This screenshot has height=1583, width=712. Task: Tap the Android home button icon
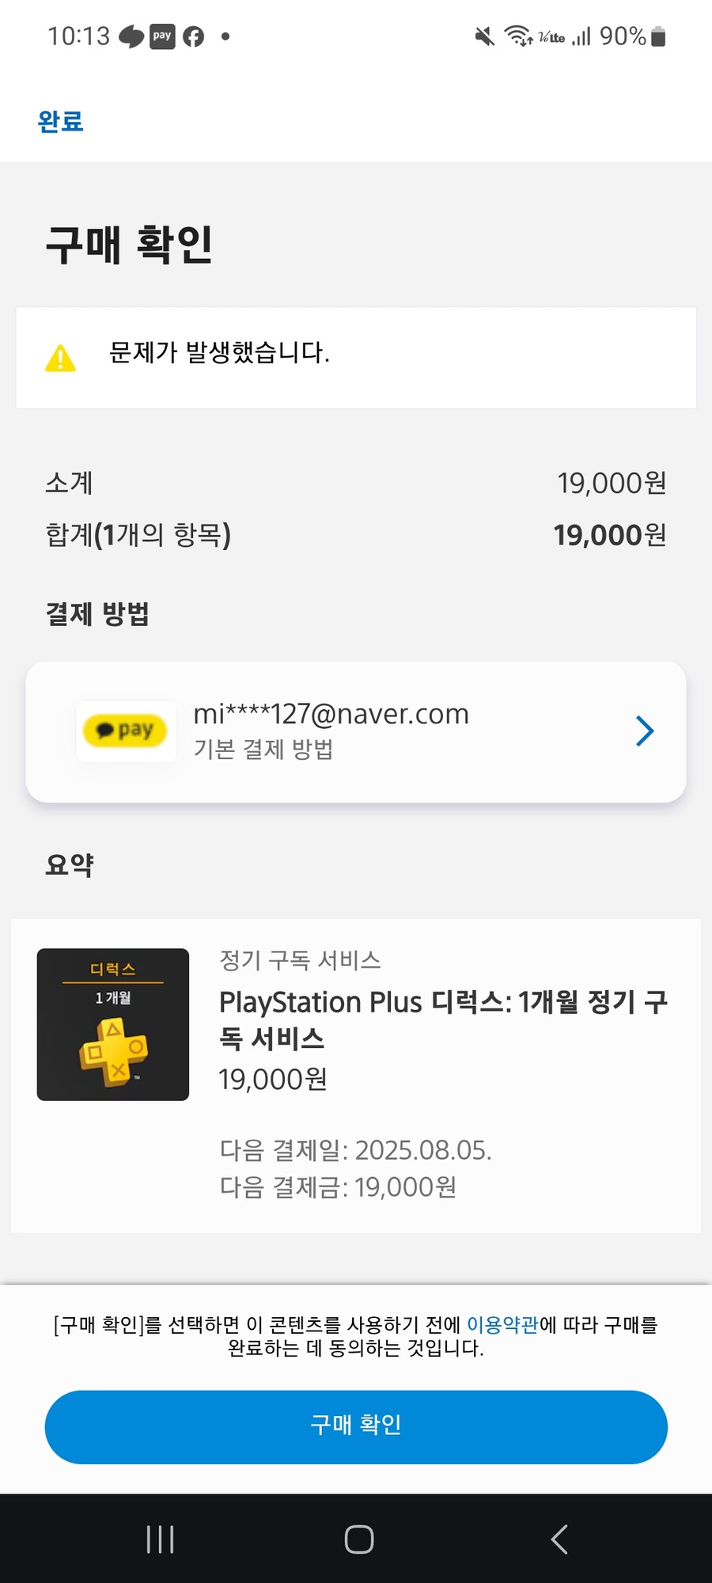[358, 1539]
